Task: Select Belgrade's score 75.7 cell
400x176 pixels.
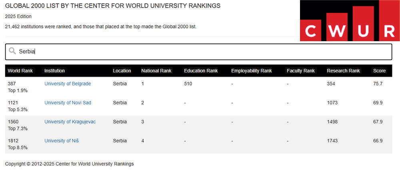Action: click(378, 84)
